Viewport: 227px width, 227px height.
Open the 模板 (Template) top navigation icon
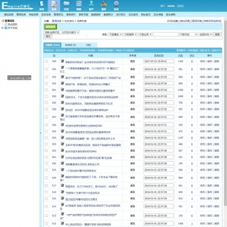79,6
